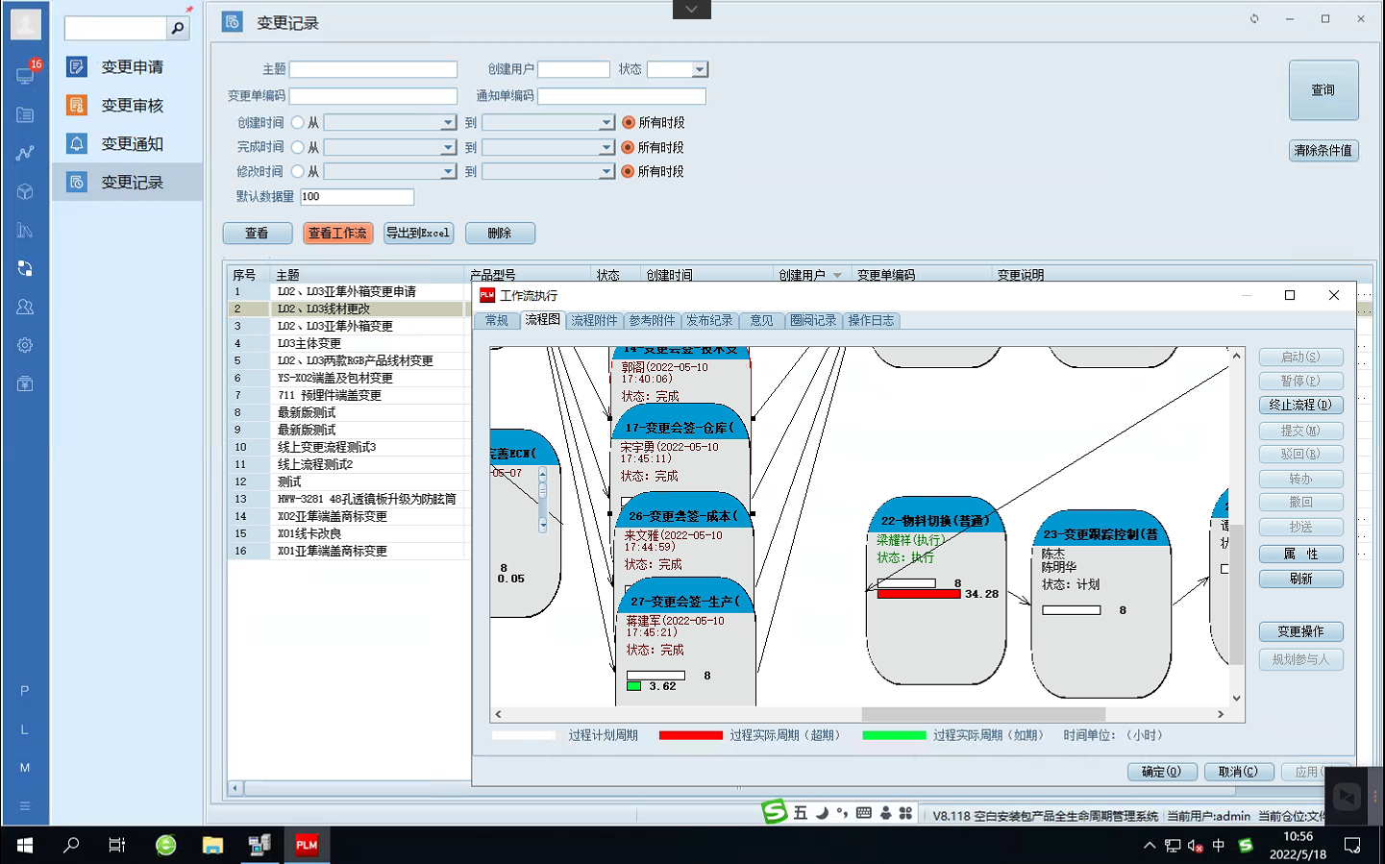Open the 状态 dropdown in search filters
Image resolution: width=1385 pixels, height=864 pixels.
tap(699, 68)
